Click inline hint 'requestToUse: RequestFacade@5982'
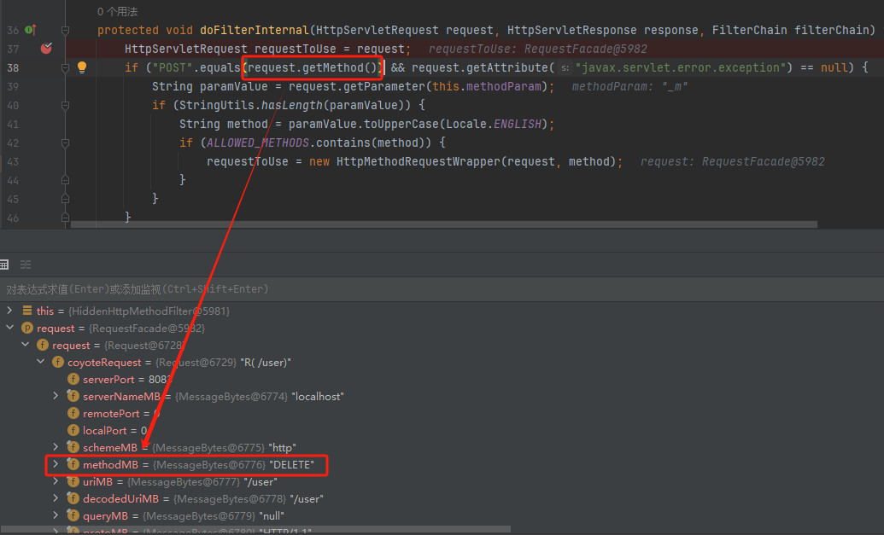This screenshot has height=535, width=884. pyautogui.click(x=537, y=49)
